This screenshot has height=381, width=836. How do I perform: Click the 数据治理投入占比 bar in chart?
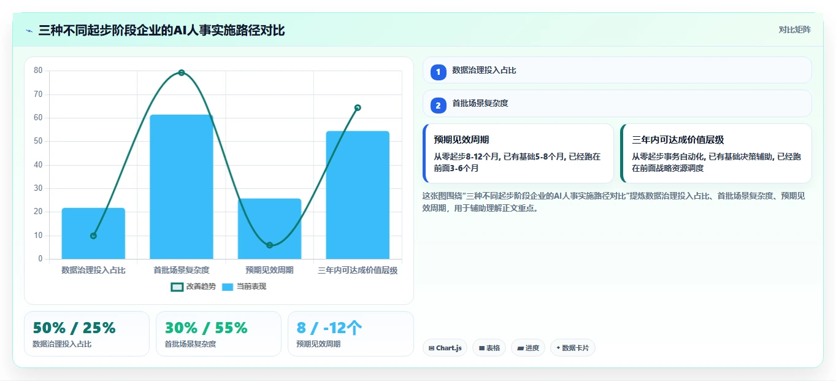pyautogui.click(x=93, y=233)
